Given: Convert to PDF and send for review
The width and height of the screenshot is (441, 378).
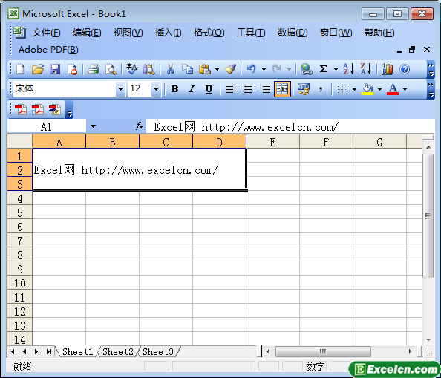Looking at the screenshot, I should point(55,110).
